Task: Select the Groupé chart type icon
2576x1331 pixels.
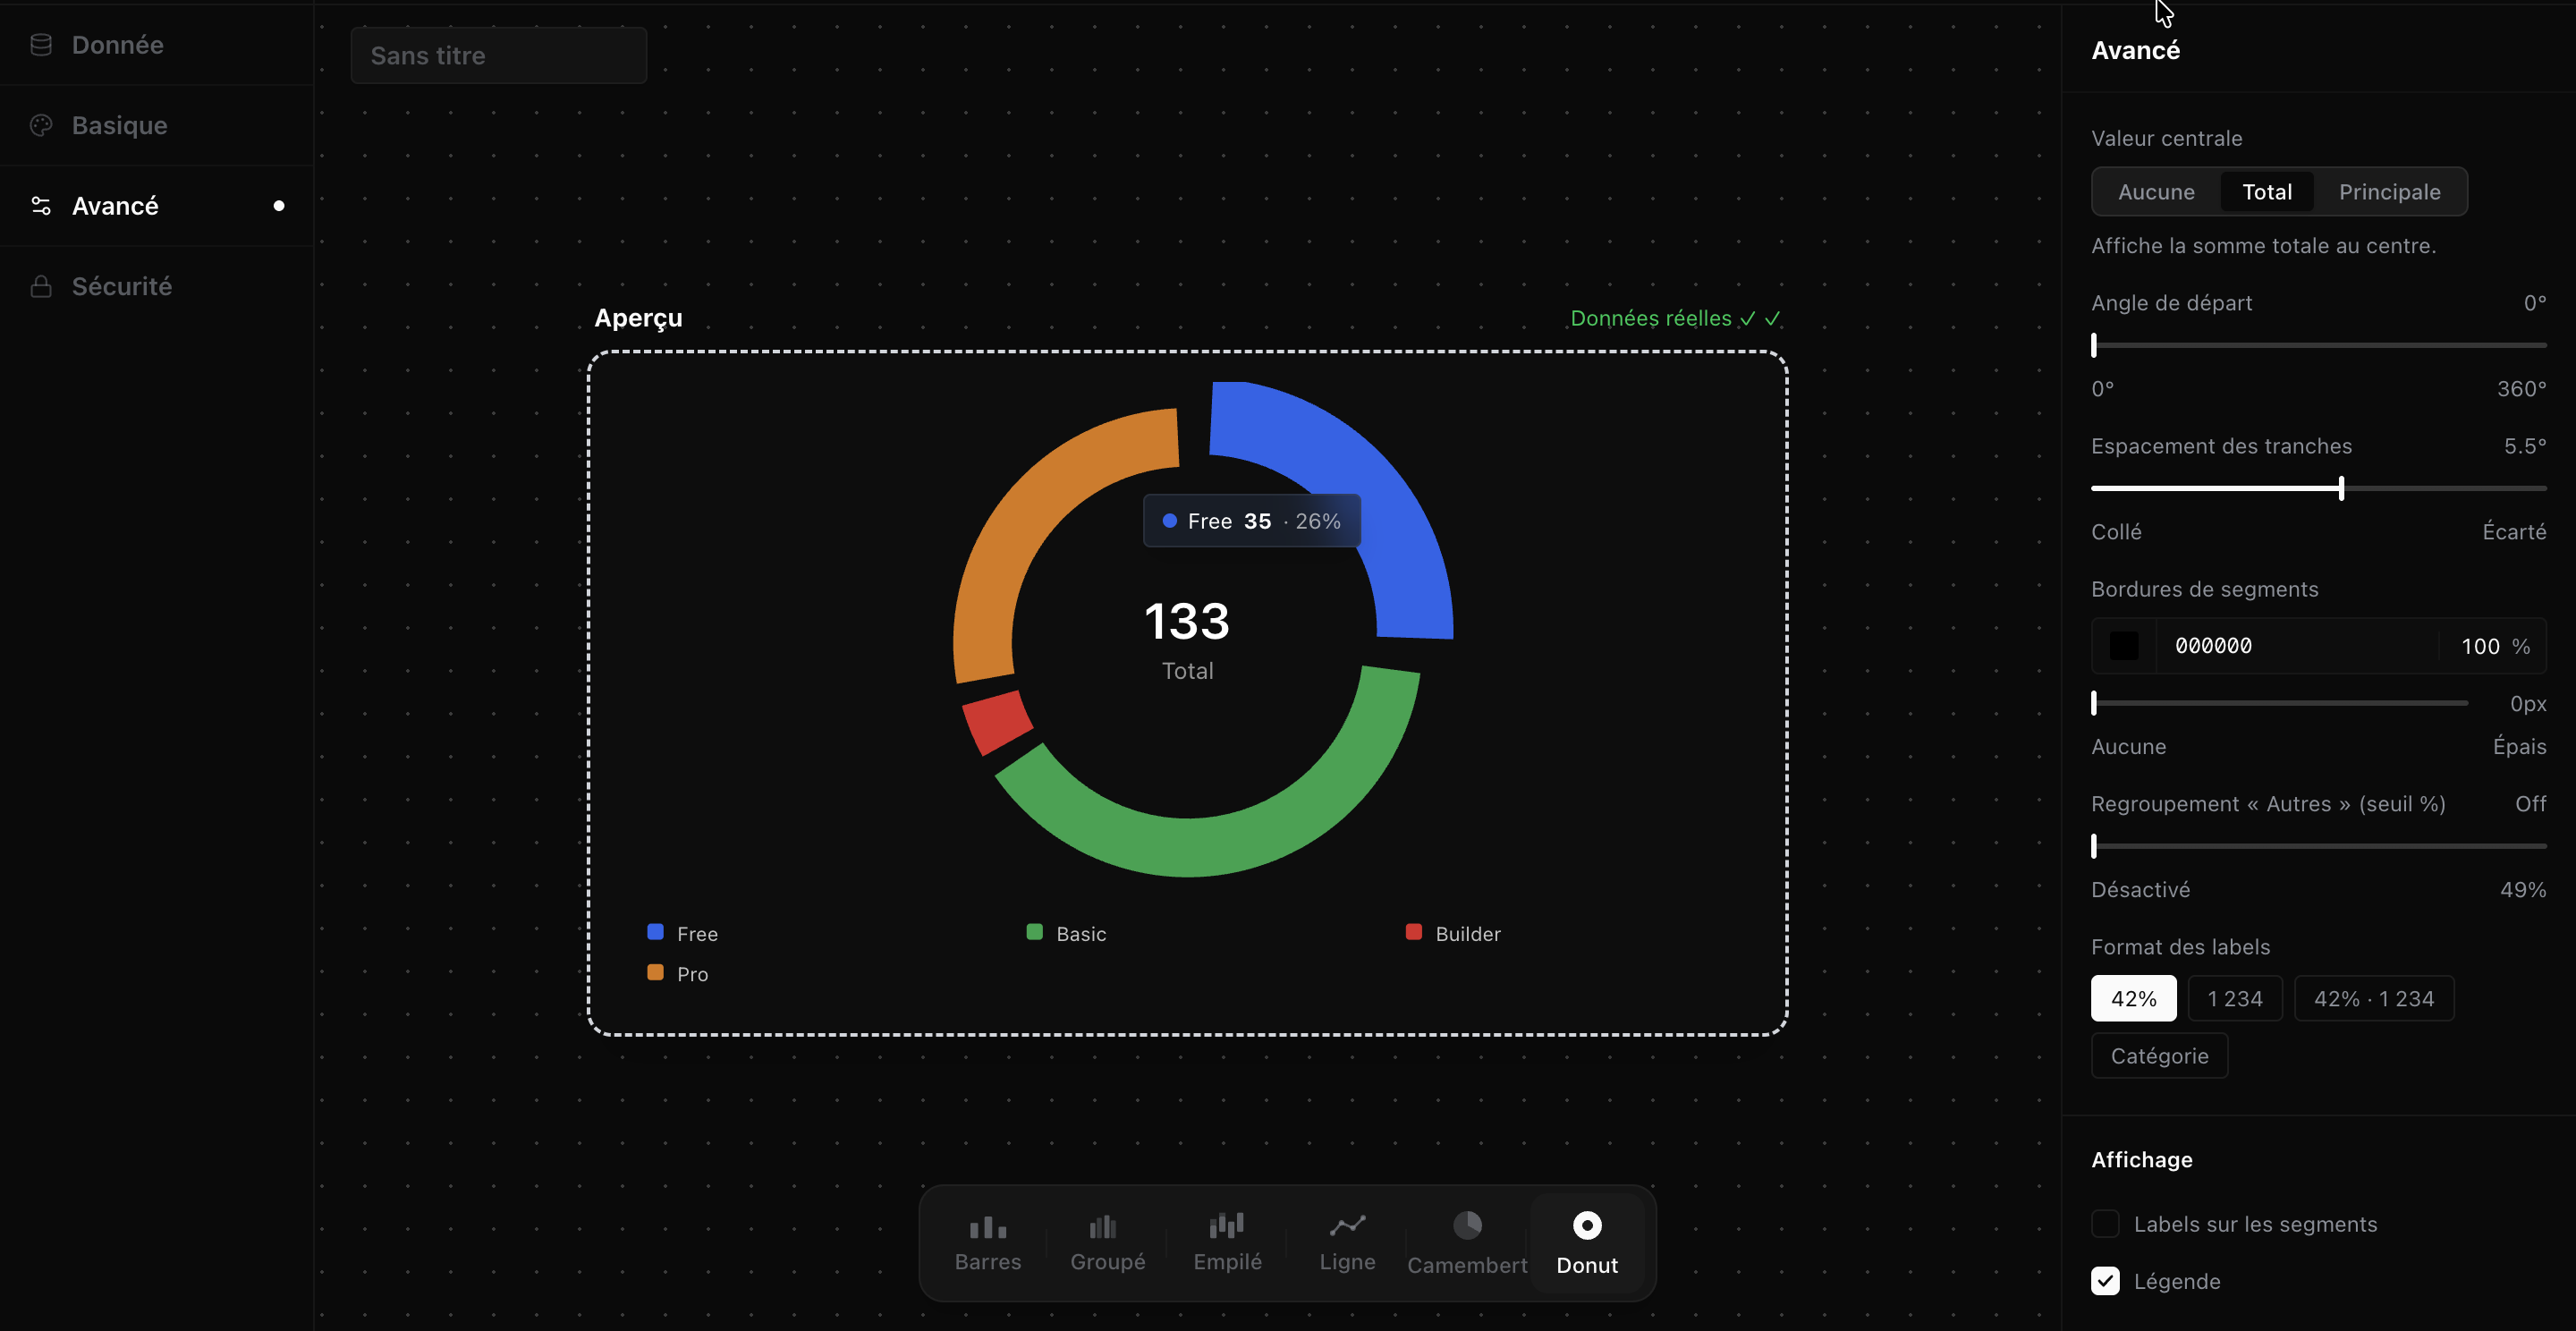Action: (1103, 1226)
